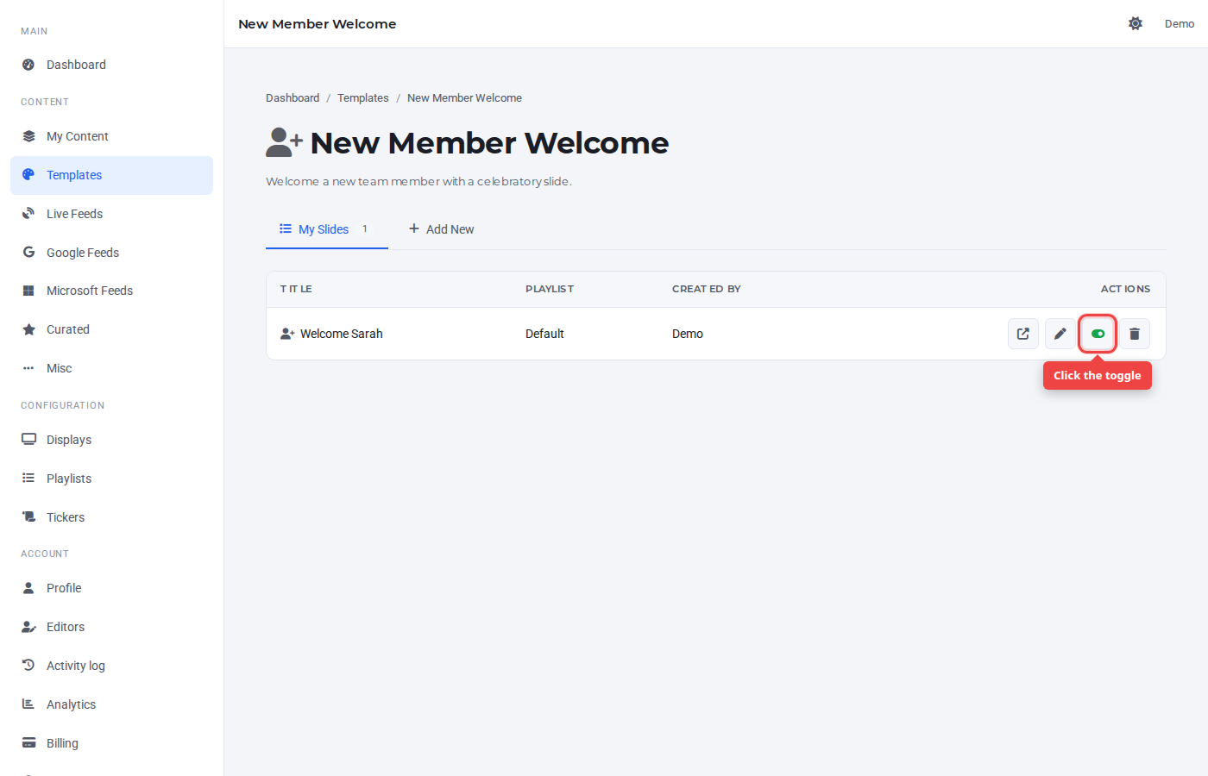The height and width of the screenshot is (776, 1208).
Task: Click the Tickers scroll icon
Action: pyautogui.click(x=28, y=517)
